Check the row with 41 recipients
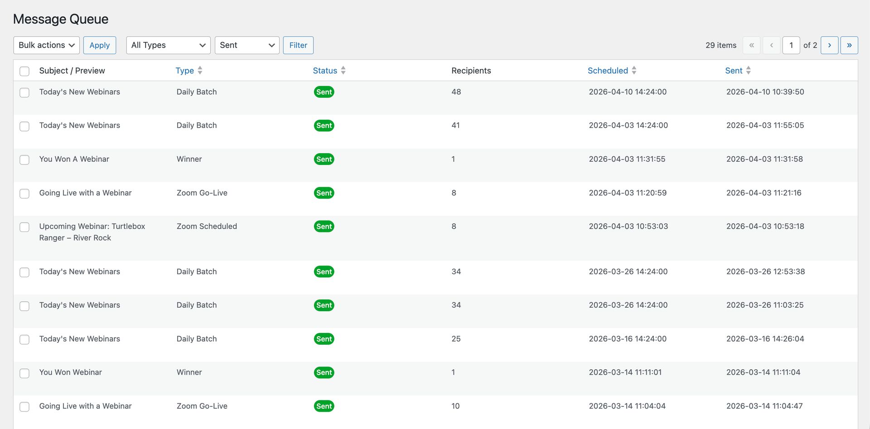 tap(24, 126)
